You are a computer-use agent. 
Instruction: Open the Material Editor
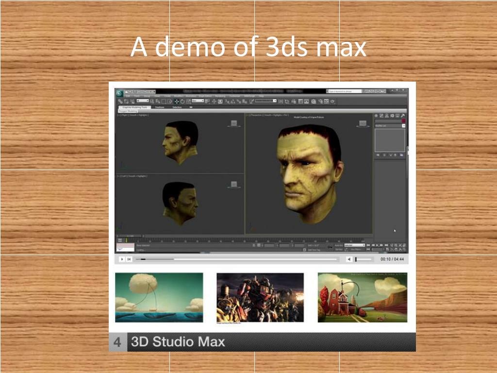coord(314,102)
